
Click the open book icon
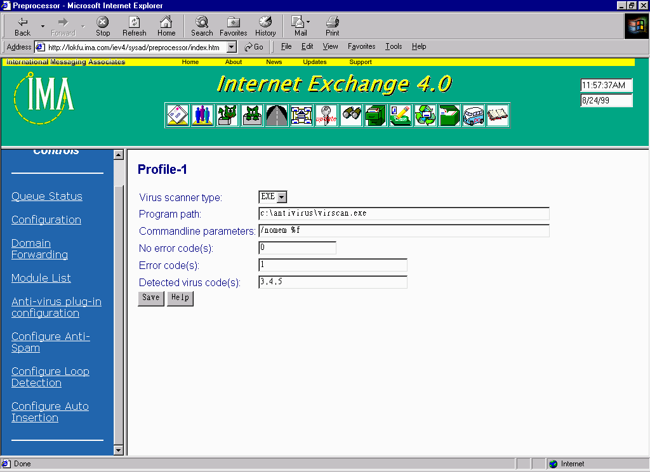(498, 115)
